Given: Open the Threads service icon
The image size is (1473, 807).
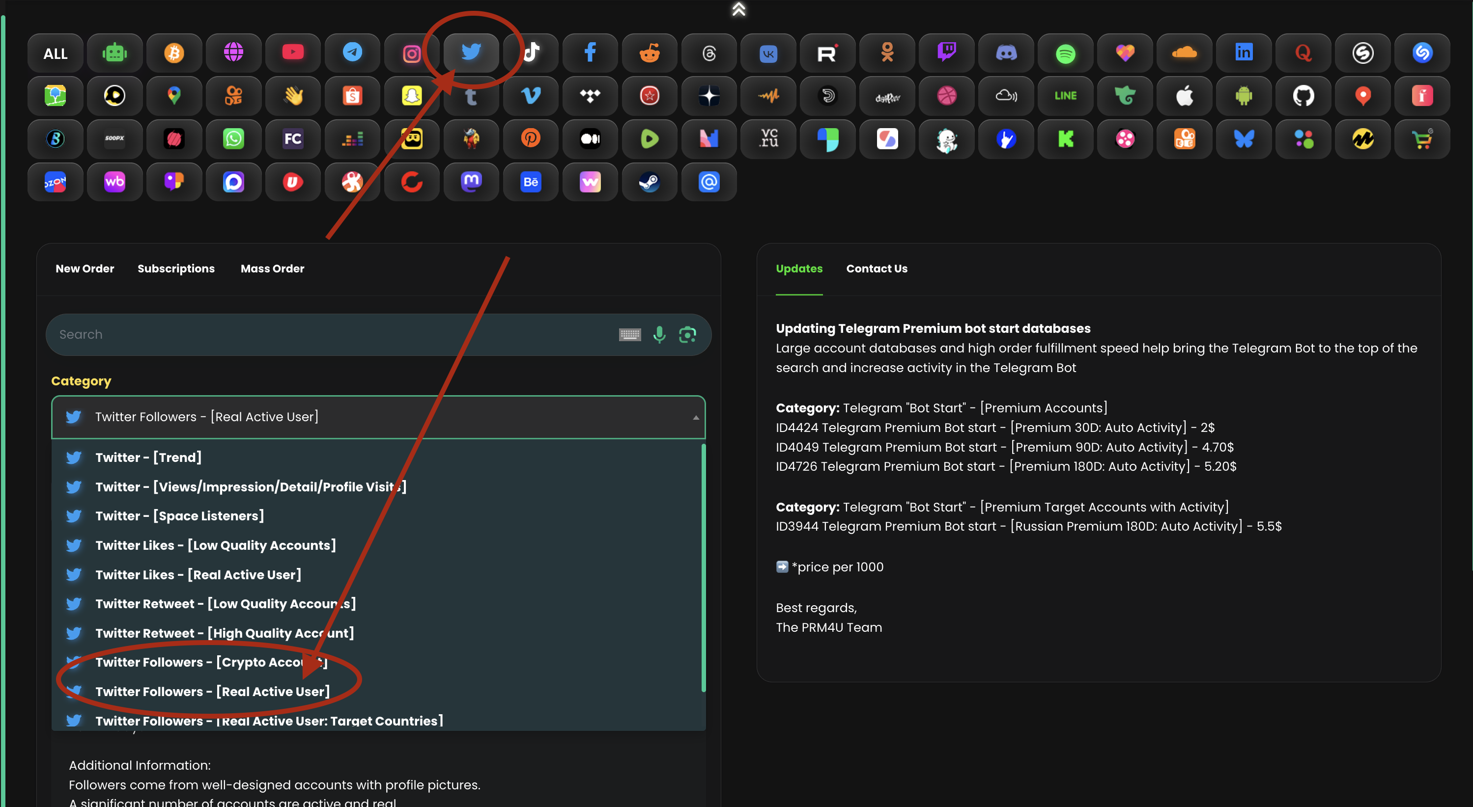Looking at the screenshot, I should coord(709,53).
